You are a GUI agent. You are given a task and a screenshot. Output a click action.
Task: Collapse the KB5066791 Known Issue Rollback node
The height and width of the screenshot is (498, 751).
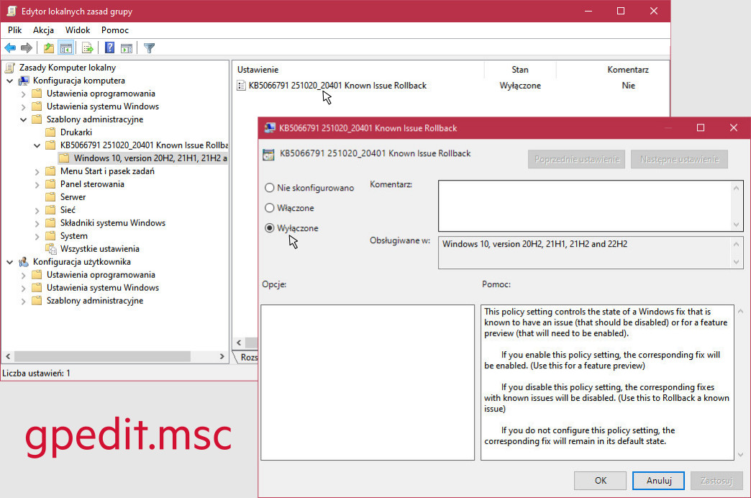tap(37, 145)
